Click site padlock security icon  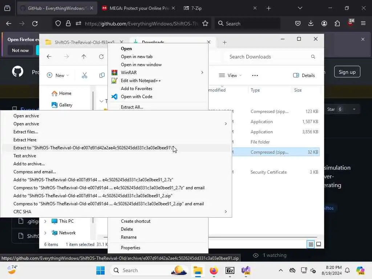pyautogui.click(x=68, y=23)
